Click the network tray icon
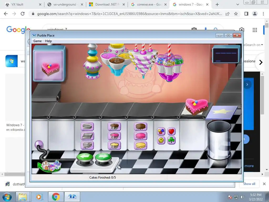The height and width of the screenshot is (202, 269). tap(236, 197)
